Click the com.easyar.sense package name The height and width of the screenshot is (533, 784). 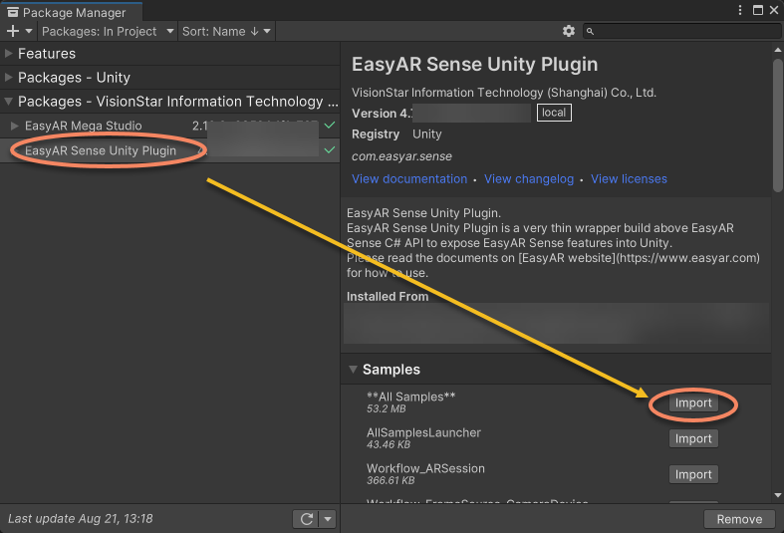click(x=401, y=156)
